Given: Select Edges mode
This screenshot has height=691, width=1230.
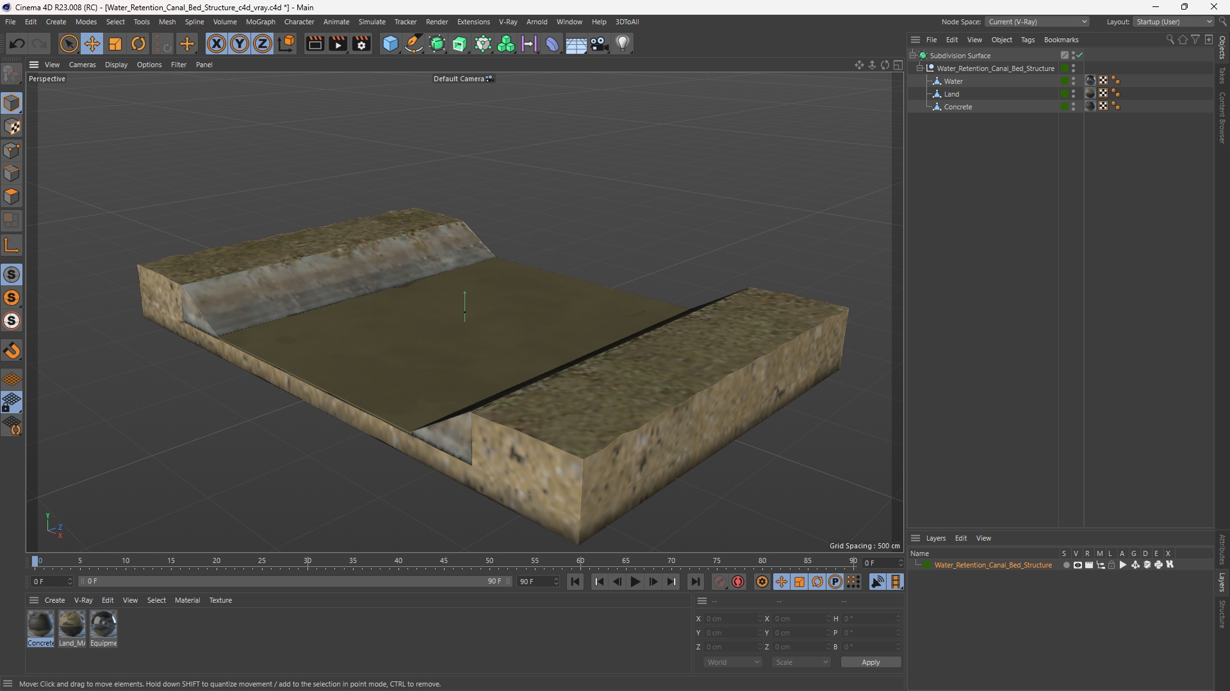Looking at the screenshot, I should coord(12,173).
